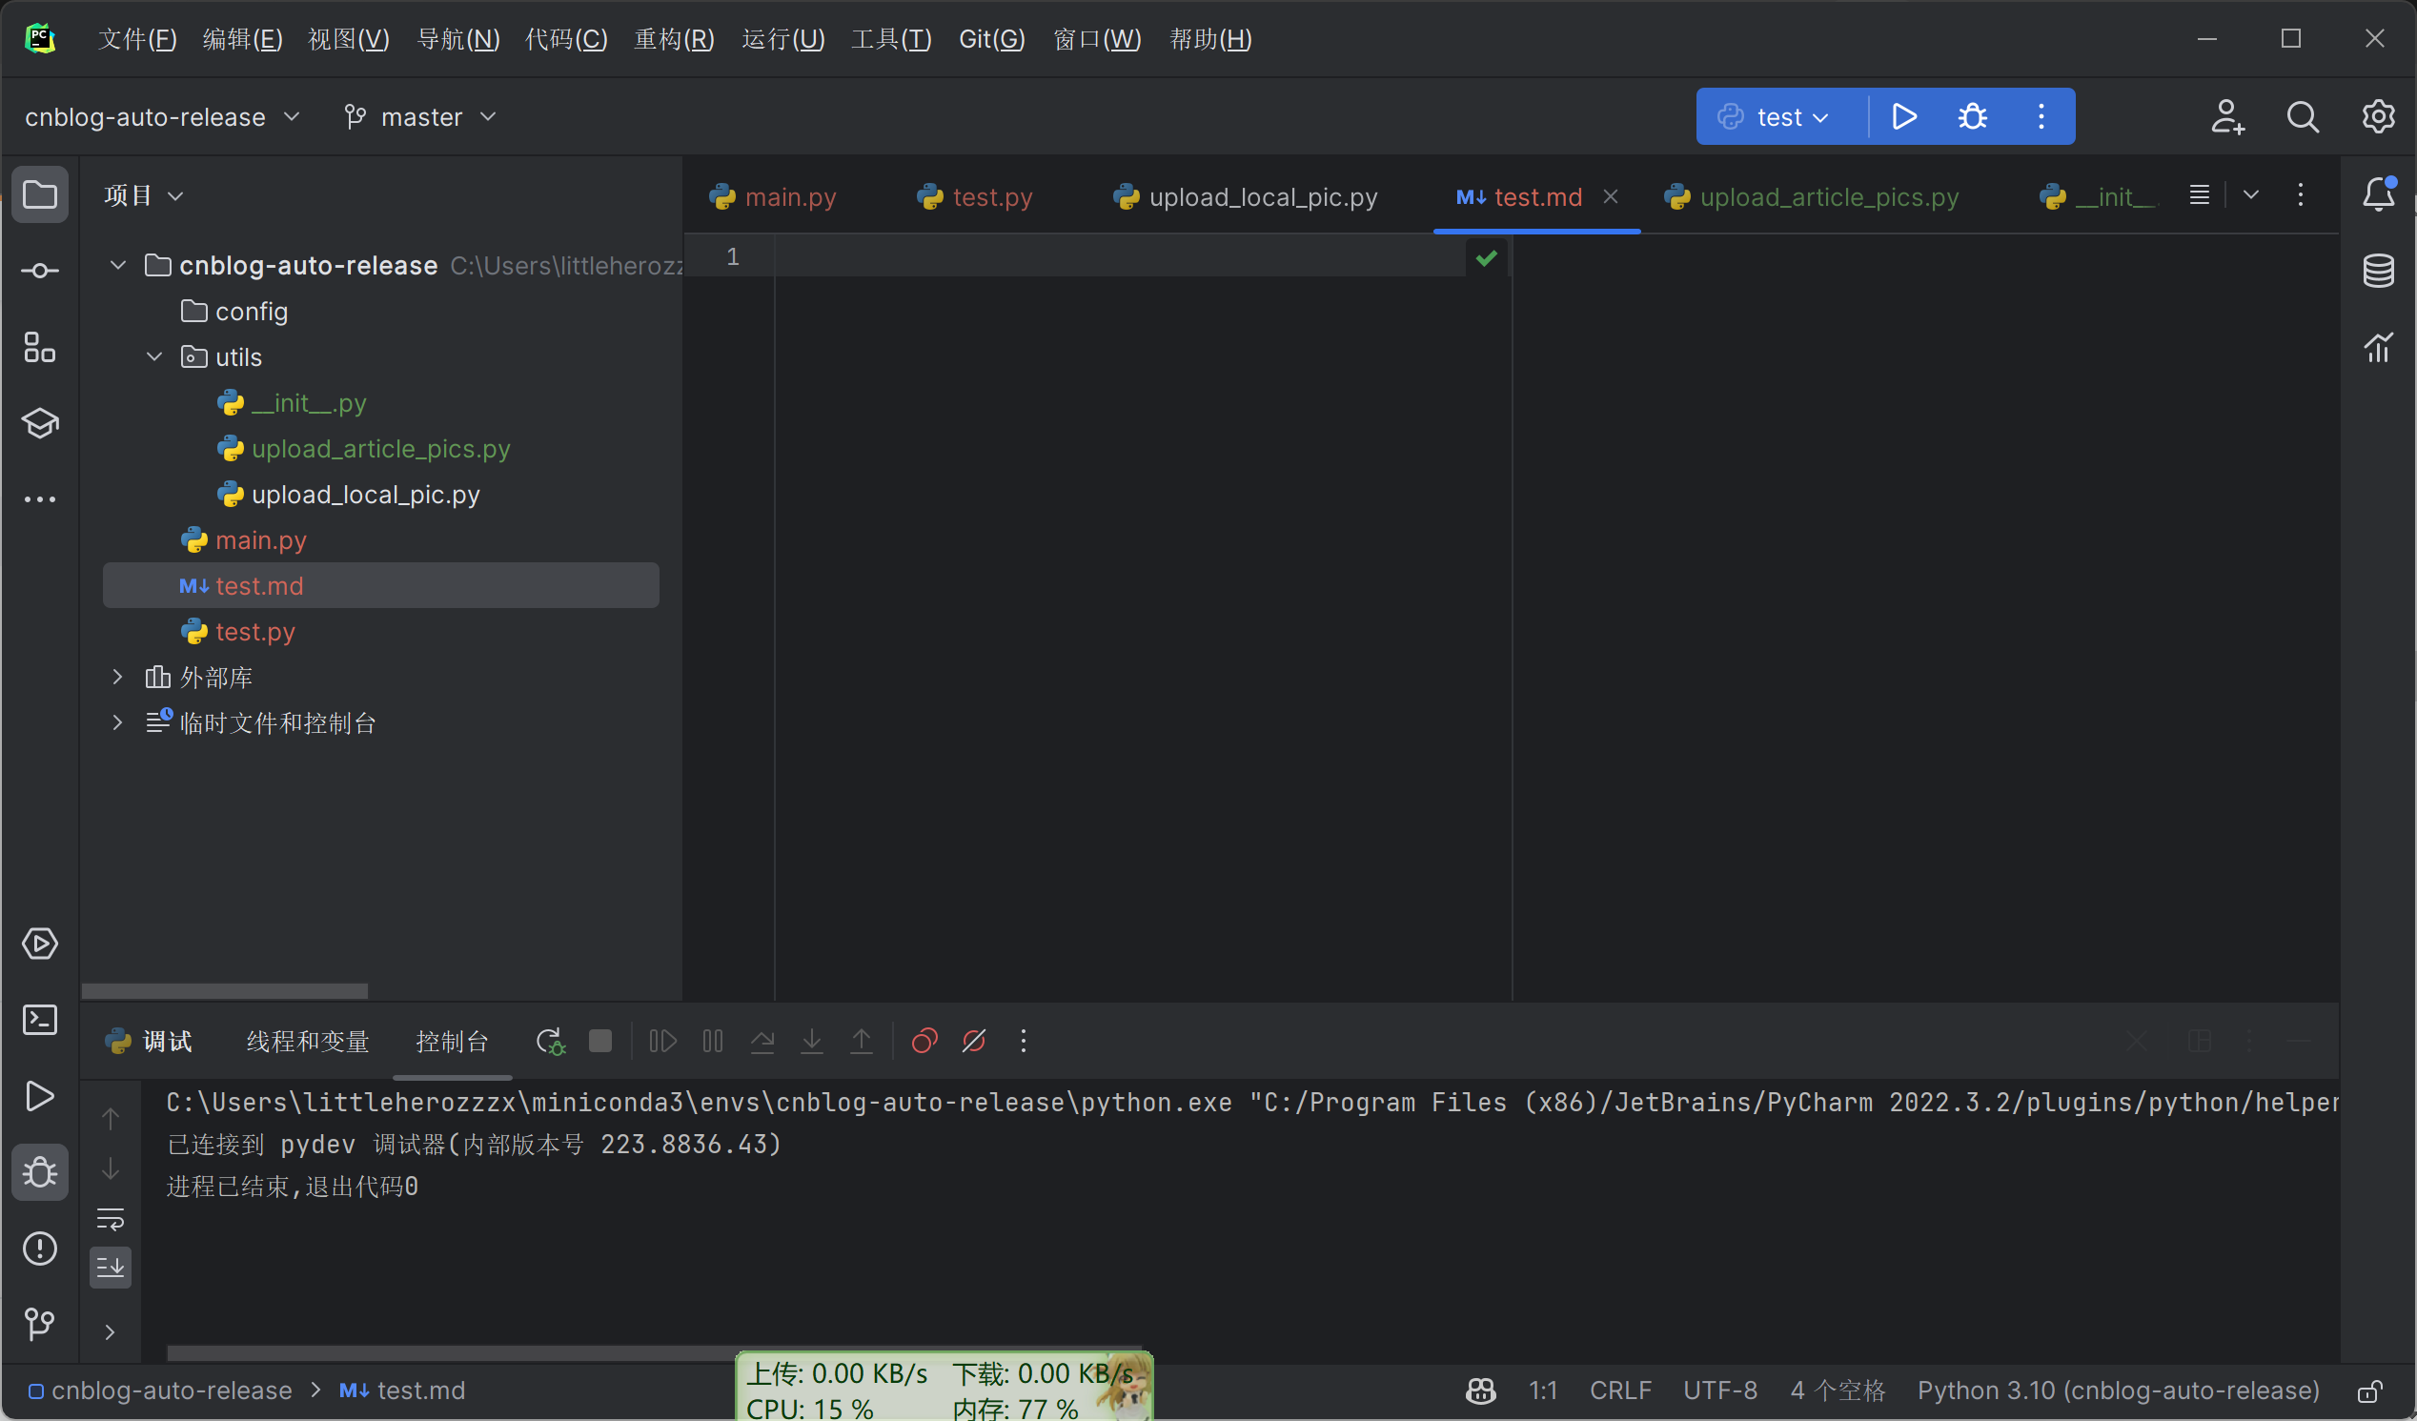Click the project panel horizontal scrollbar
Screen dimensions: 2417x1421
[x=224, y=990]
